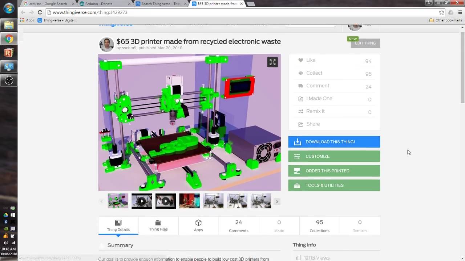
Task: Reload the page
Action: click(40, 12)
